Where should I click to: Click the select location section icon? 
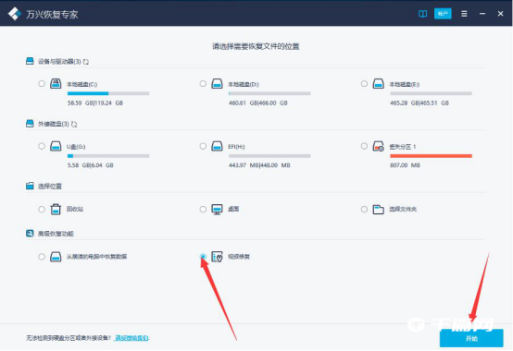click(x=30, y=186)
